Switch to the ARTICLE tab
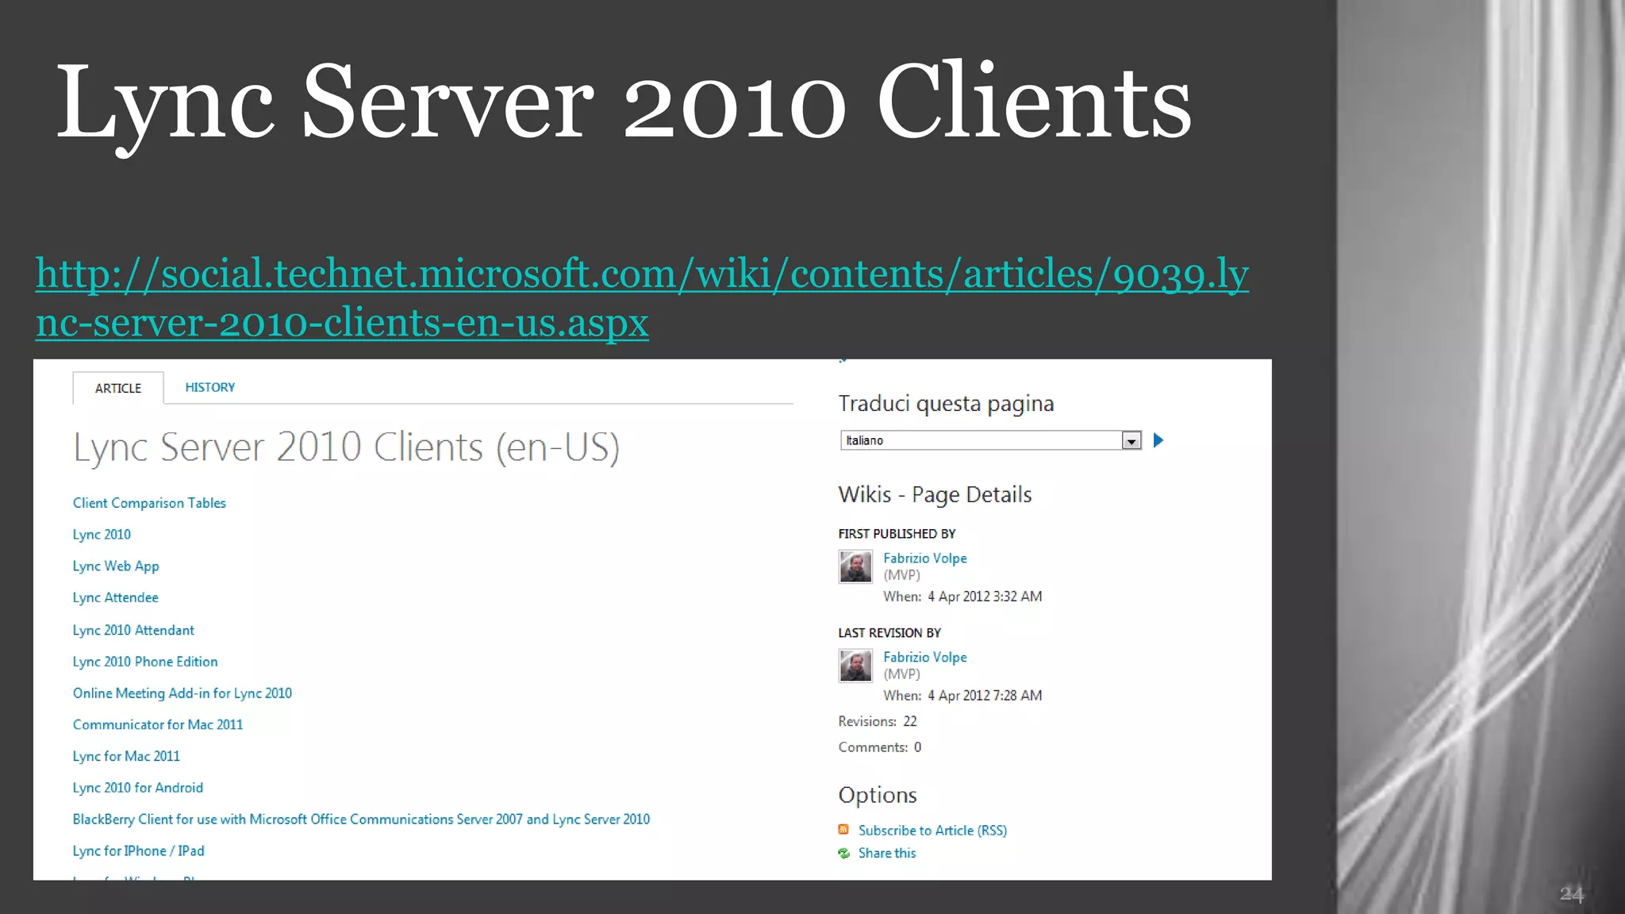Image resolution: width=1625 pixels, height=914 pixels. tap(118, 388)
